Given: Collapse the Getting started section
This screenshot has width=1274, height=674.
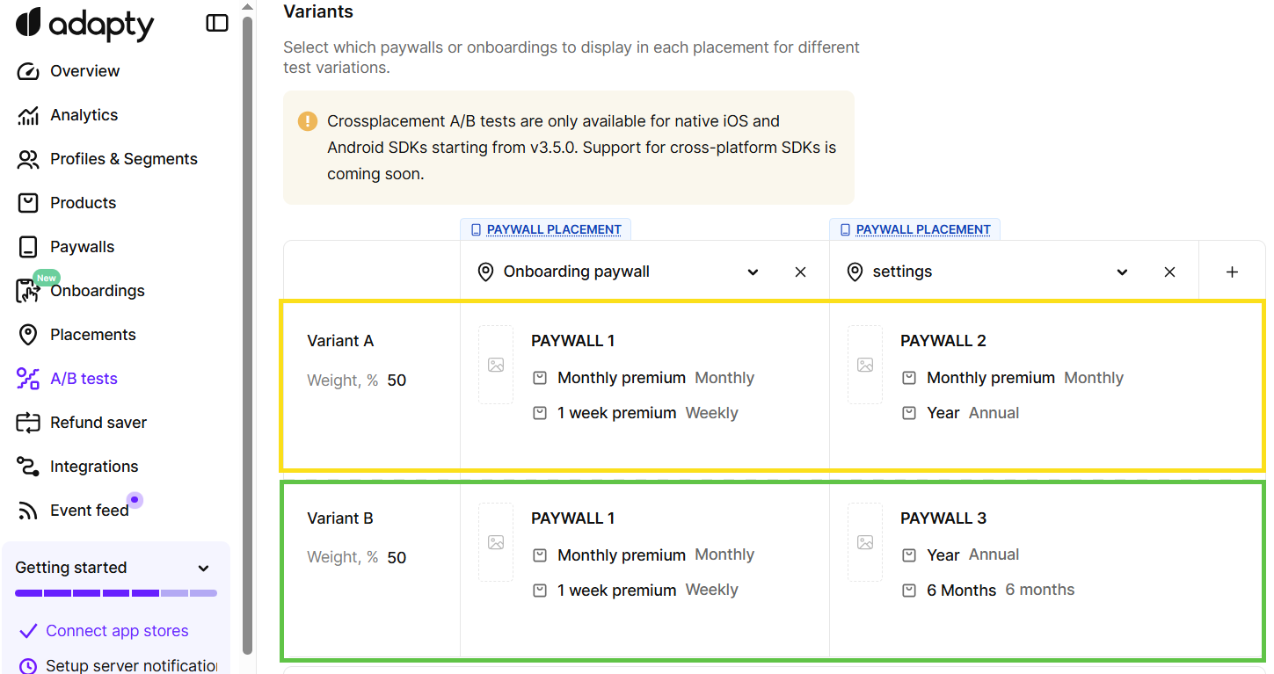Looking at the screenshot, I should pyautogui.click(x=204, y=569).
